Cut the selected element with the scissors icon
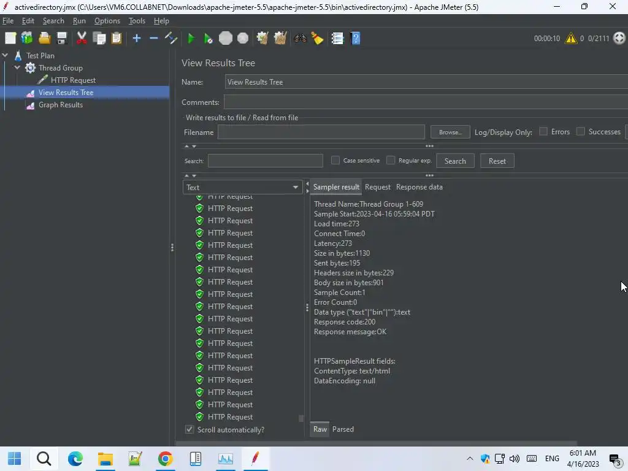The height and width of the screenshot is (471, 628). (82, 39)
